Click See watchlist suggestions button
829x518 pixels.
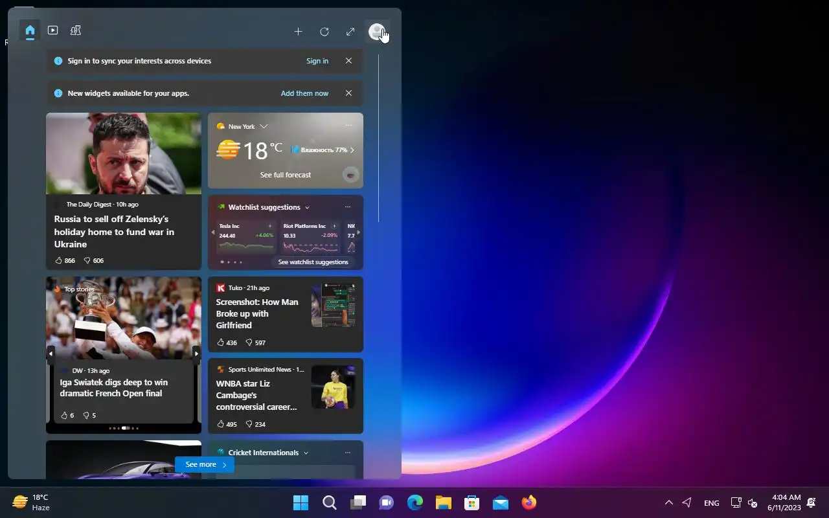(x=313, y=262)
